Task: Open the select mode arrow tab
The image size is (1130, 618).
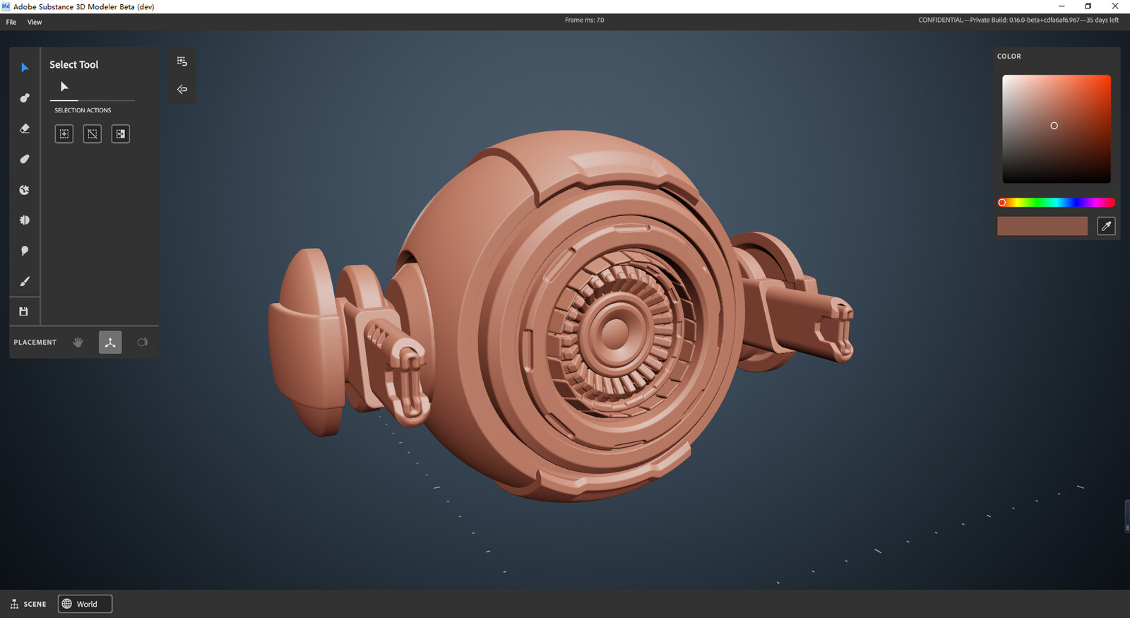Action: 64,87
